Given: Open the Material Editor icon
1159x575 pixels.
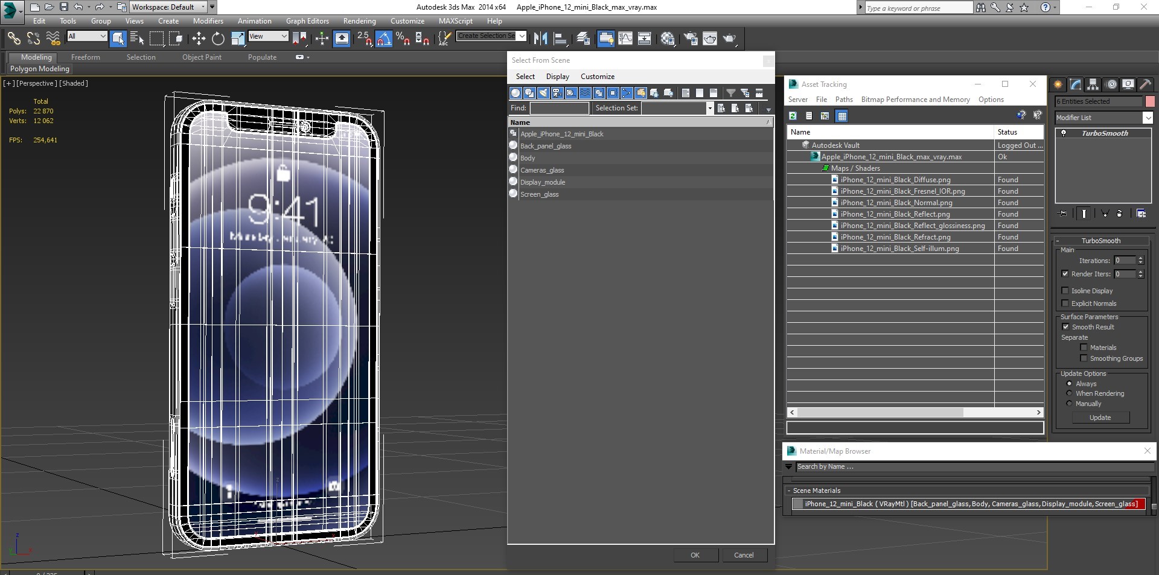Looking at the screenshot, I should [x=668, y=39].
